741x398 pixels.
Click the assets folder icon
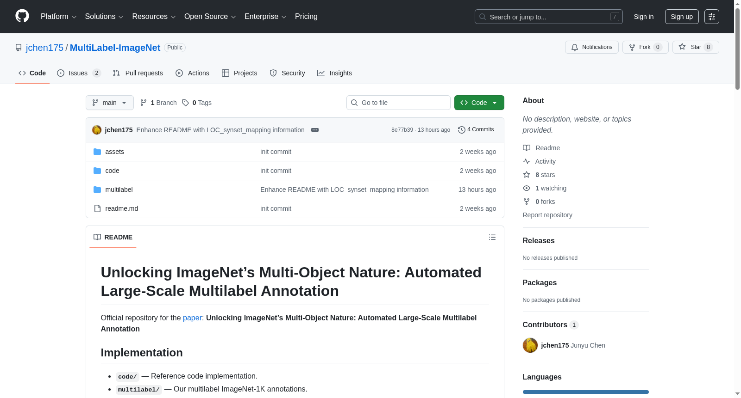tap(97, 152)
